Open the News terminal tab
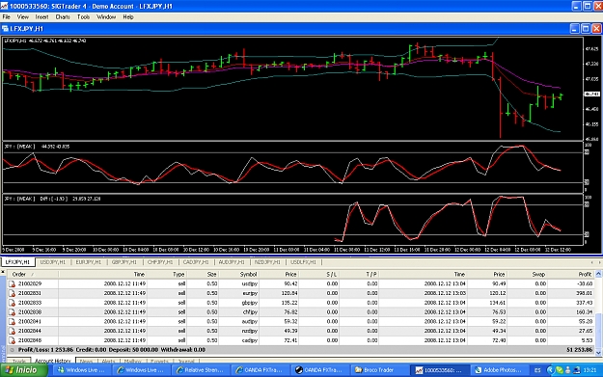Screen dimensions: 603x377 click(86, 362)
